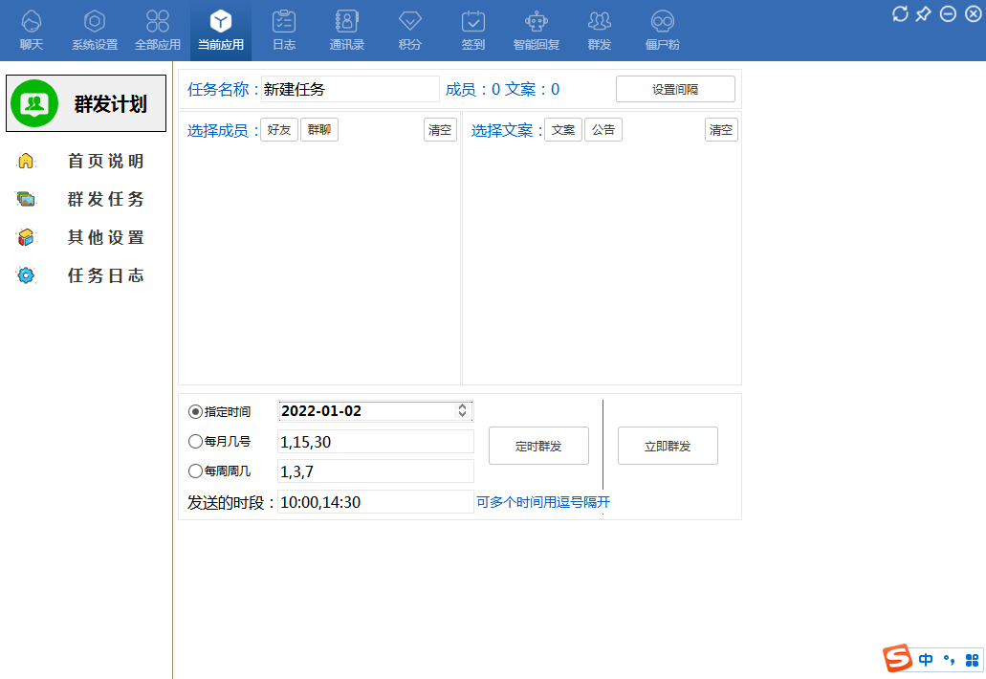Open the 聊天 chat icon
Viewport: 986px width, 679px height.
[32, 22]
